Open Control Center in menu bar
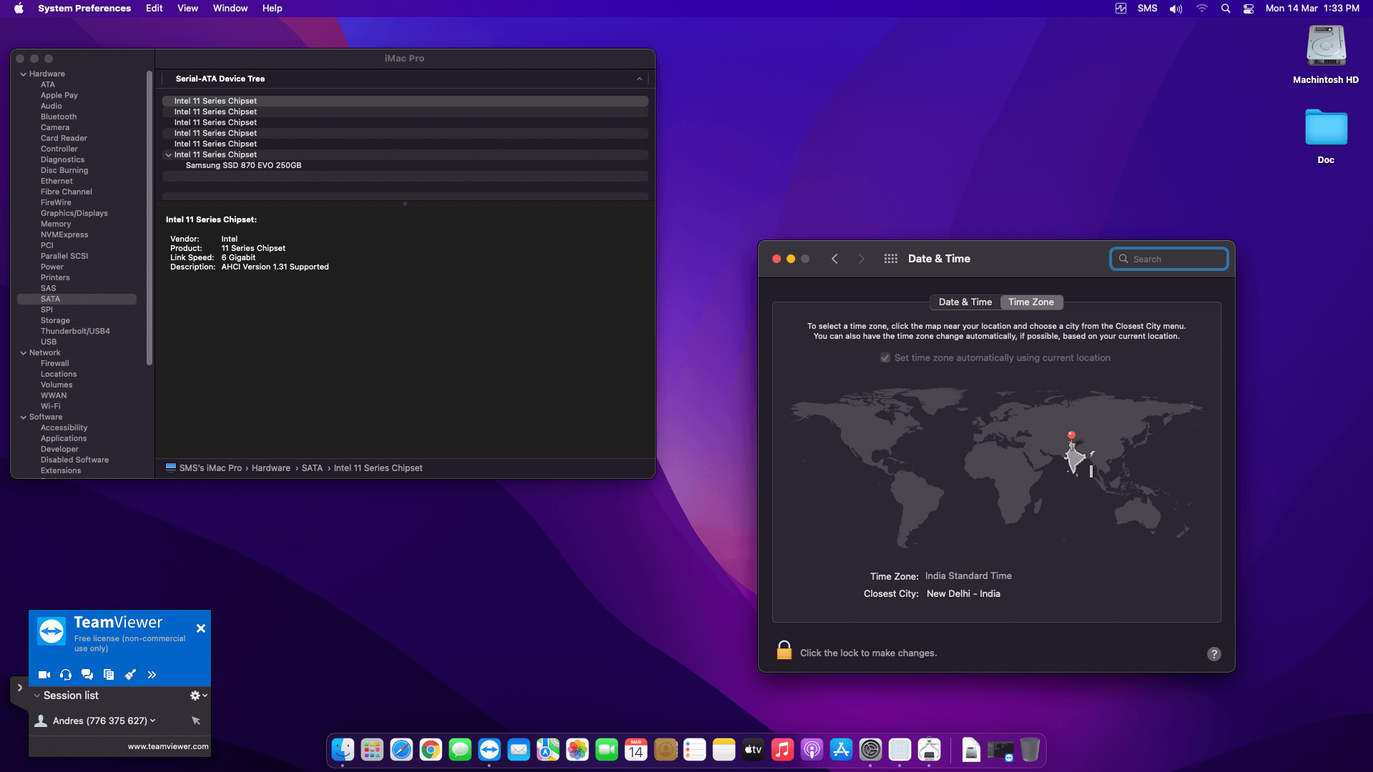 (x=1249, y=9)
